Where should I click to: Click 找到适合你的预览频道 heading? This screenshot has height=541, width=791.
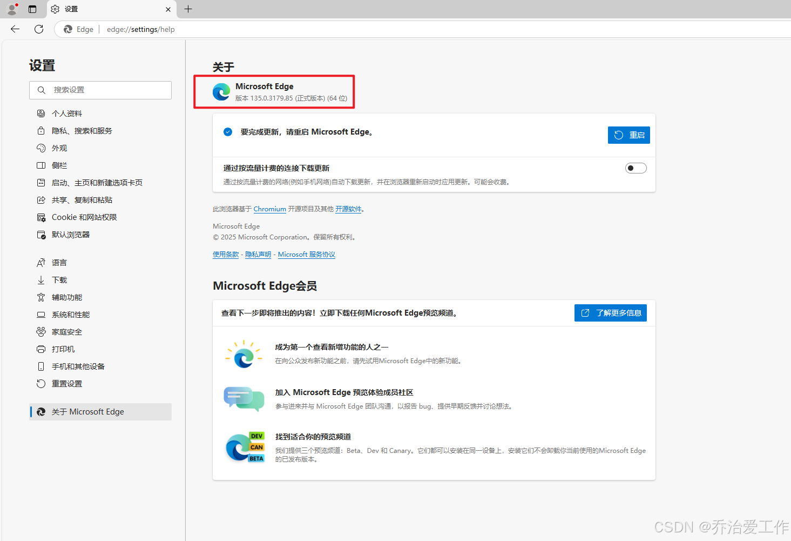pos(313,437)
